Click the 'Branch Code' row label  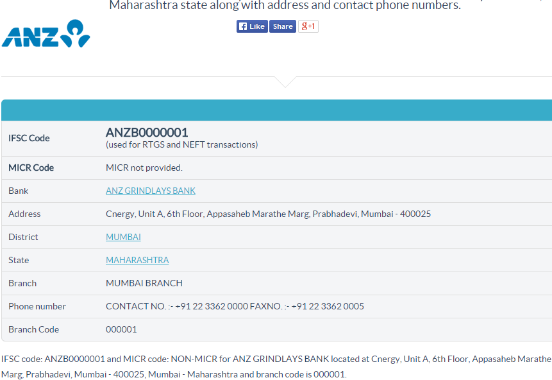tap(34, 329)
